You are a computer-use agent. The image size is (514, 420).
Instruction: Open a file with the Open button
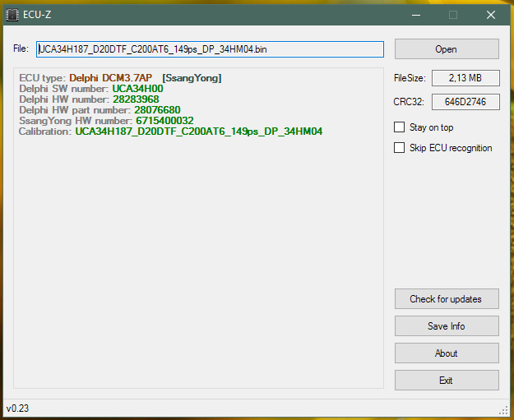coord(447,49)
